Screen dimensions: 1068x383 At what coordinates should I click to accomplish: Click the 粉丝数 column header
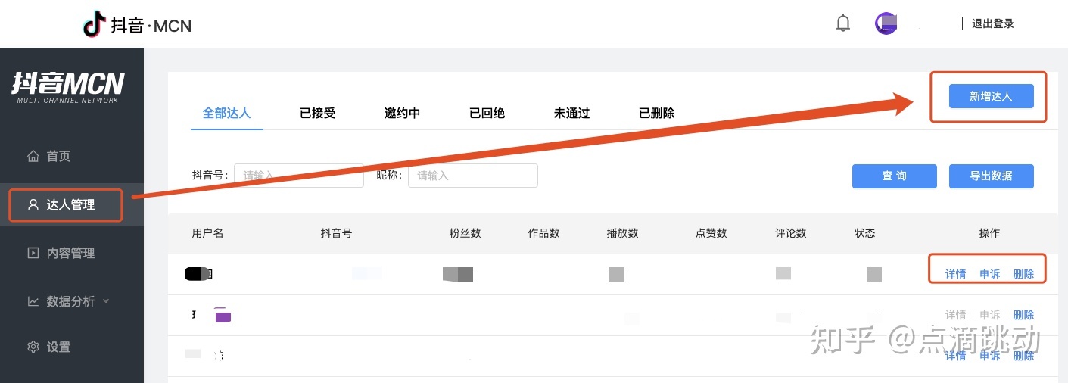click(x=465, y=233)
